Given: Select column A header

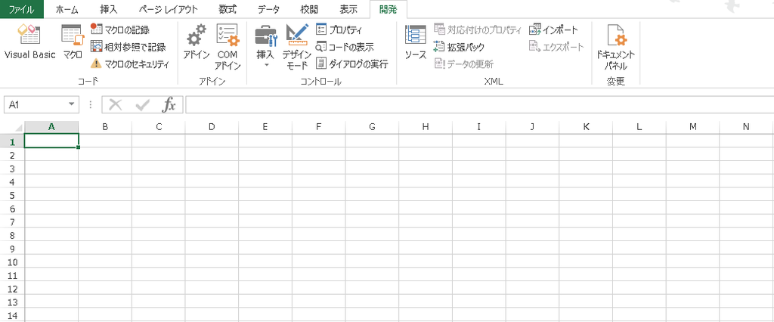Looking at the screenshot, I should [x=51, y=127].
